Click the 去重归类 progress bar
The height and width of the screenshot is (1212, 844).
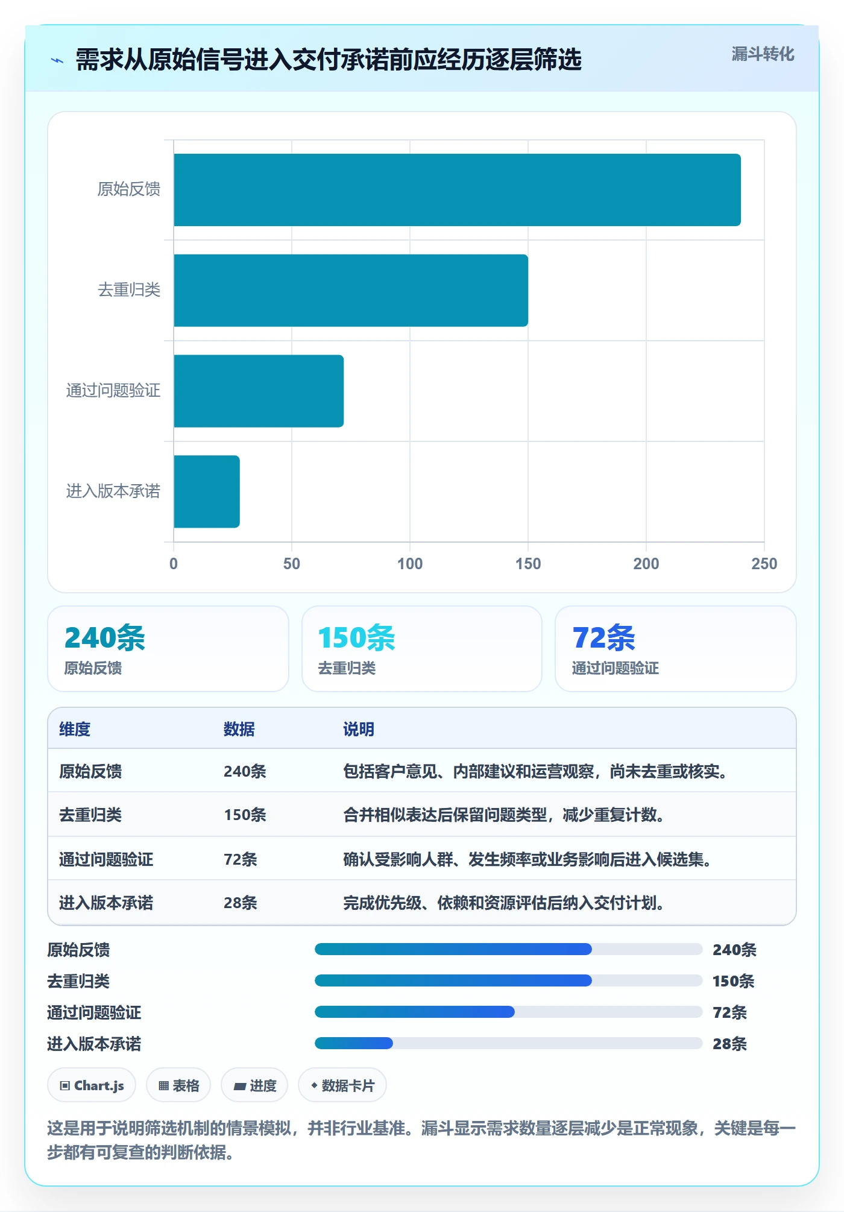(509, 980)
